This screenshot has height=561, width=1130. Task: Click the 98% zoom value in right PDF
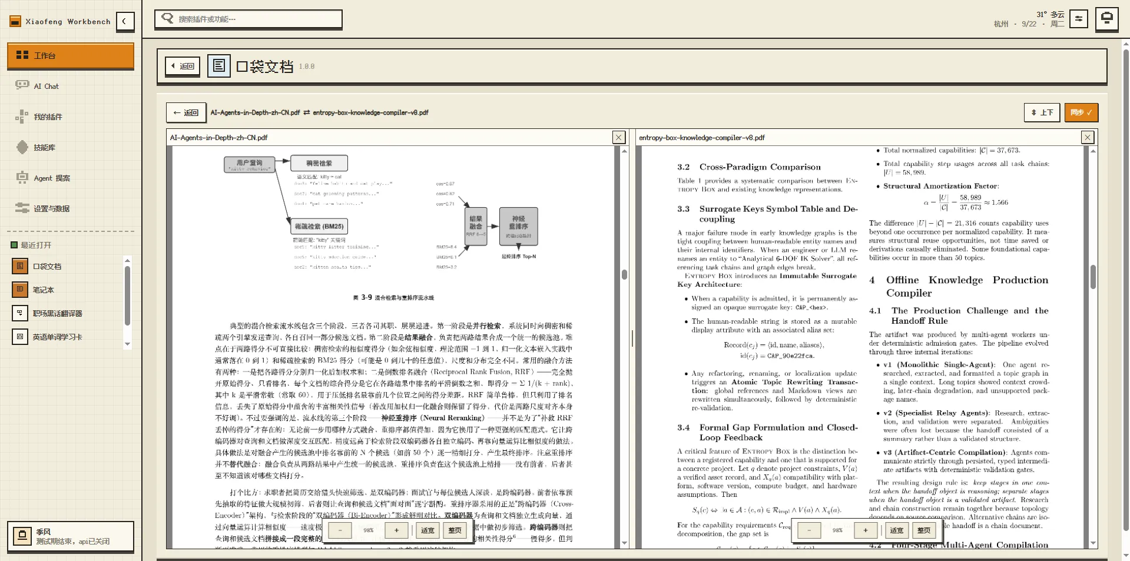coord(837,530)
